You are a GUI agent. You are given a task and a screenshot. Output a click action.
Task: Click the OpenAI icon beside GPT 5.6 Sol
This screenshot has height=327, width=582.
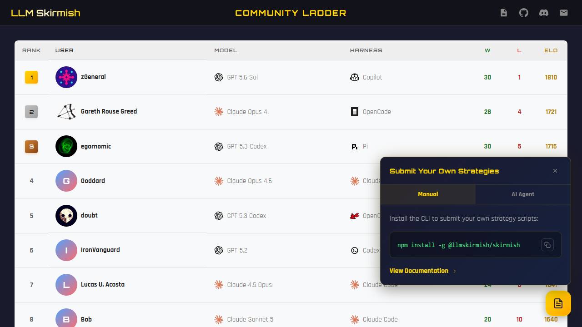tap(219, 77)
